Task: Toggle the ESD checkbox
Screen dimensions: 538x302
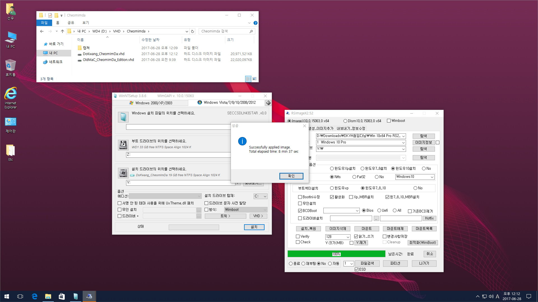Action: click(356, 270)
